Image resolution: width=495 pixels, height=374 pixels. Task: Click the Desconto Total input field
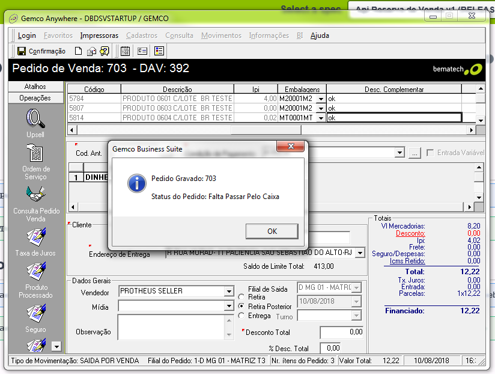(x=342, y=333)
